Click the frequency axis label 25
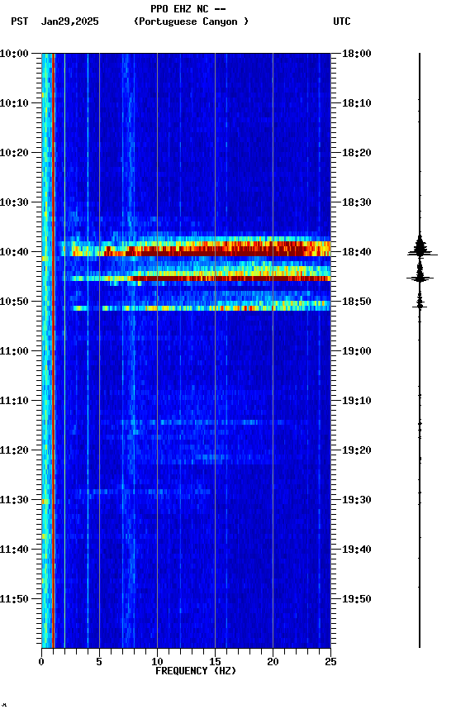 point(330,662)
